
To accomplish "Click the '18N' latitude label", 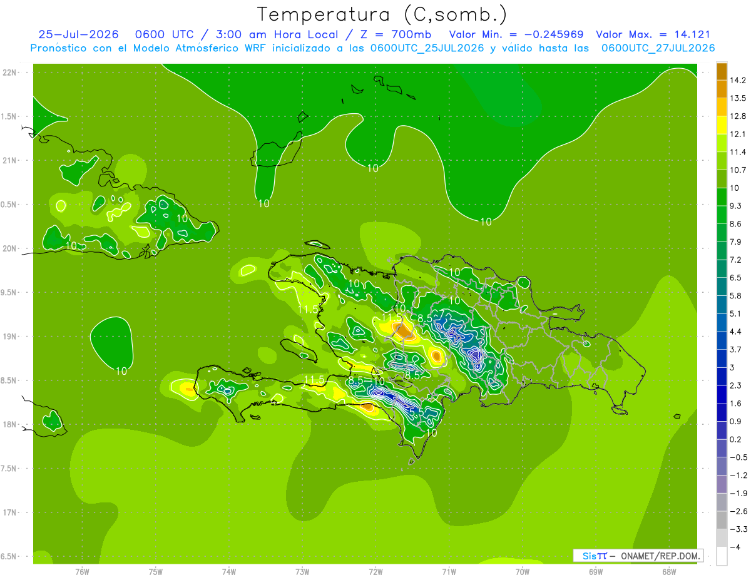I will coord(9,424).
